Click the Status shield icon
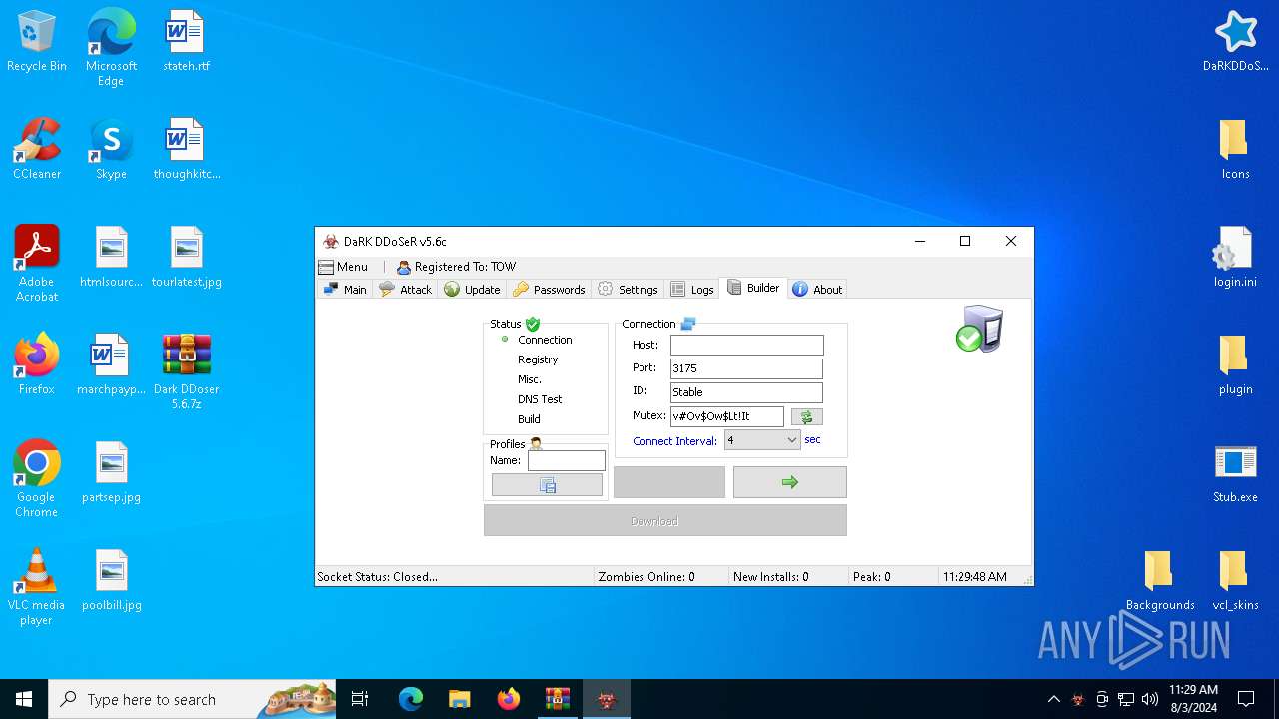Image resolution: width=1279 pixels, height=719 pixels. pyautogui.click(x=533, y=324)
